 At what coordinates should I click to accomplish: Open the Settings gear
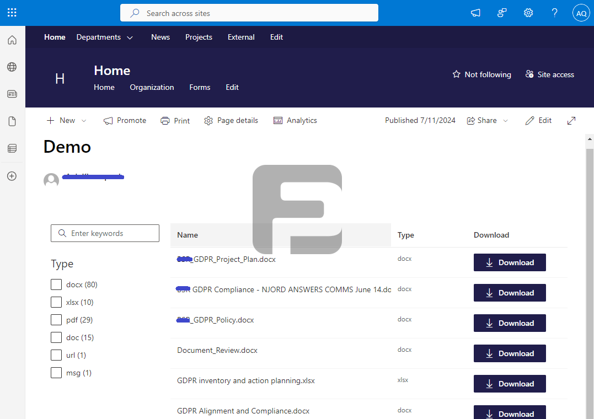tap(528, 12)
